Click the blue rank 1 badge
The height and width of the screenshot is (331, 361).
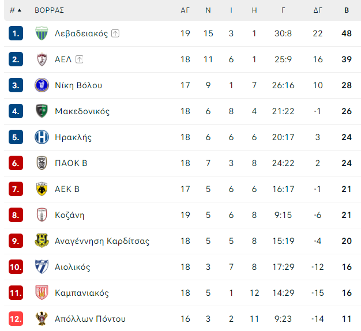coord(16,33)
